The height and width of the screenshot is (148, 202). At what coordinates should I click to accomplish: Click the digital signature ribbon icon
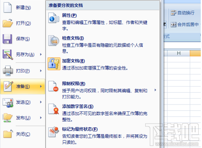click(54, 109)
